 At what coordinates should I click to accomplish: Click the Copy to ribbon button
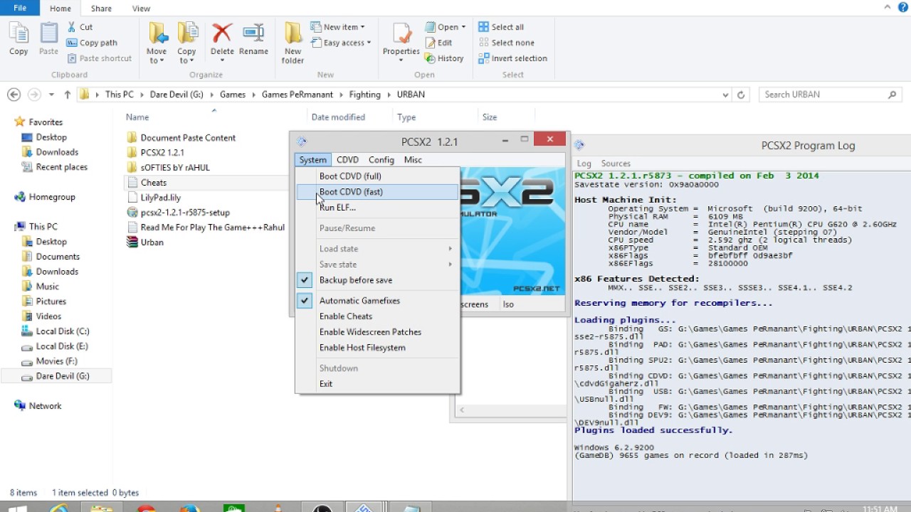[187, 43]
